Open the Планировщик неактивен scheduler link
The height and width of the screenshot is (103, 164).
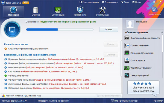[126, 101]
